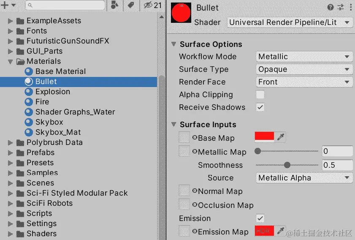
Task: Open Metallic Map texture picker circle icon
Action: (x=195, y=151)
